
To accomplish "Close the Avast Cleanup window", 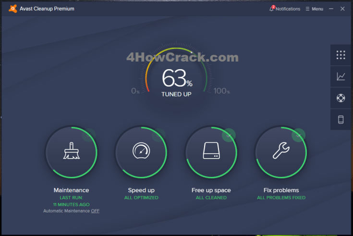I will tap(342, 9).
